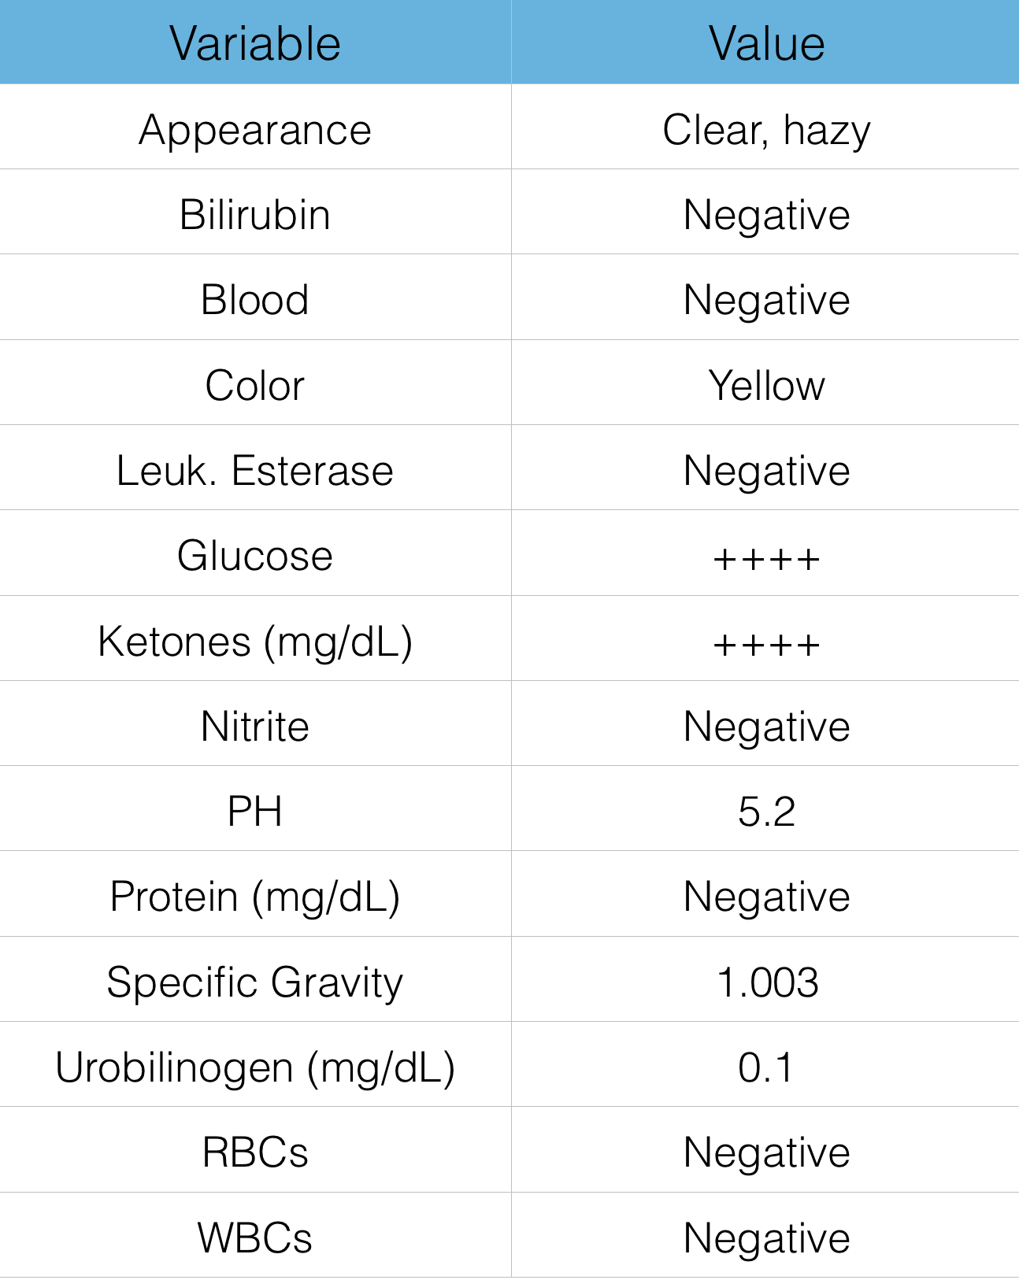Click the "Clear, hazy" value cell
Viewport: 1019px width, 1280px height.
(766, 130)
